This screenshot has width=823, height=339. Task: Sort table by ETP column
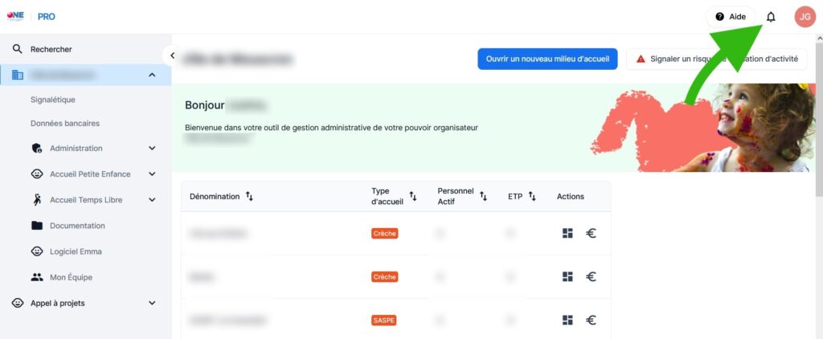click(532, 196)
